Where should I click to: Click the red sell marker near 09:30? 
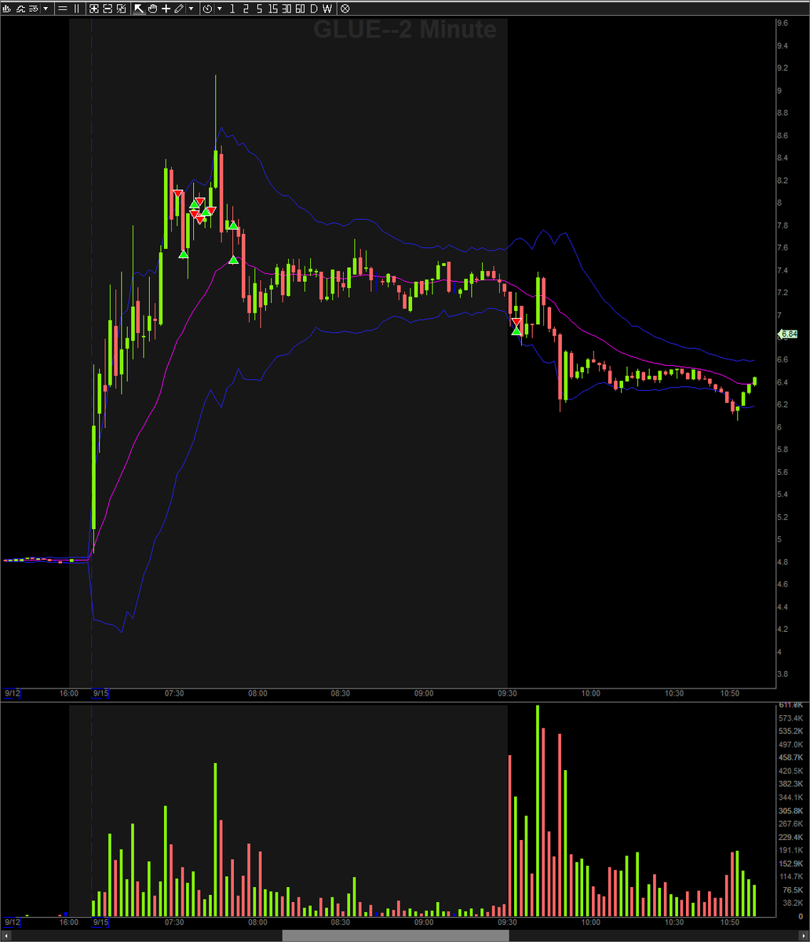pos(516,323)
